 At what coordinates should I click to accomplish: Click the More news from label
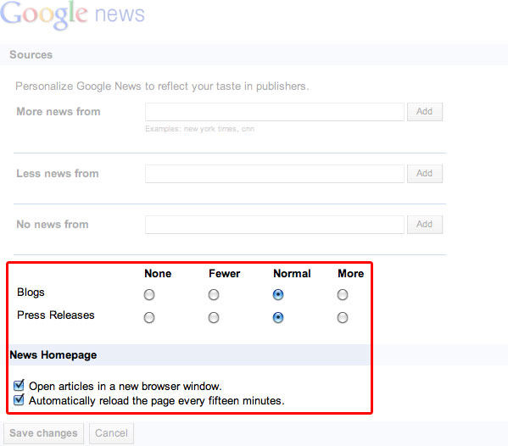59,112
